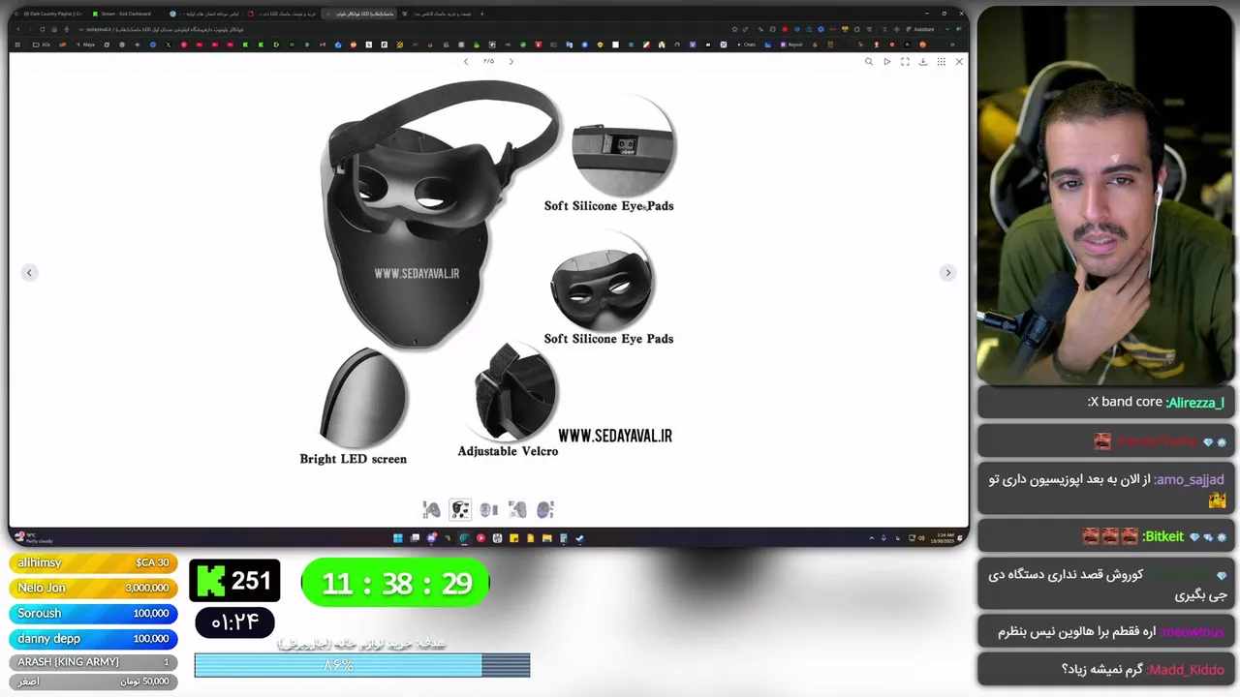The height and width of the screenshot is (697, 1240).
Task: Open Discord from the taskbar
Action: (432, 538)
